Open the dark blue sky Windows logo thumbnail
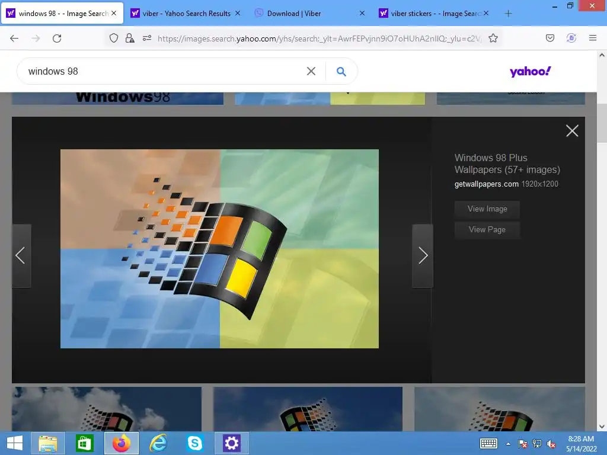Viewport: 607px width, 455px height. 308,409
